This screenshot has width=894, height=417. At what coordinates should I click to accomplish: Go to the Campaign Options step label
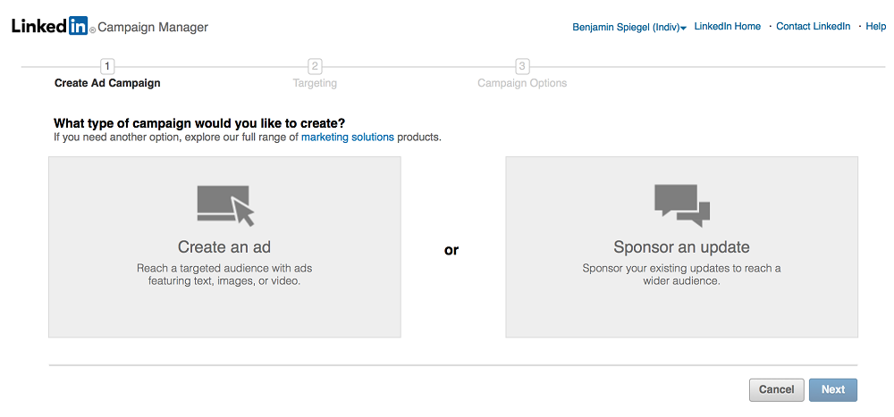(x=522, y=83)
